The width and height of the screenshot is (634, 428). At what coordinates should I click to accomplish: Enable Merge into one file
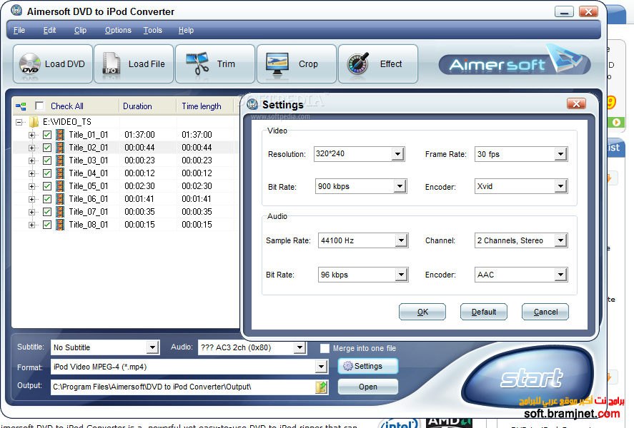pyautogui.click(x=325, y=349)
